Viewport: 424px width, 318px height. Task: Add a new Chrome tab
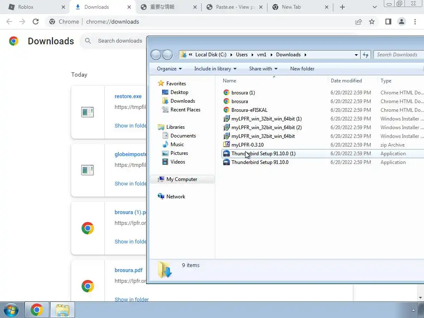342,7
